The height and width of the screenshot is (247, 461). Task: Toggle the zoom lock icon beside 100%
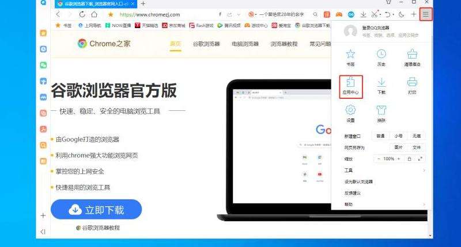tap(409, 159)
